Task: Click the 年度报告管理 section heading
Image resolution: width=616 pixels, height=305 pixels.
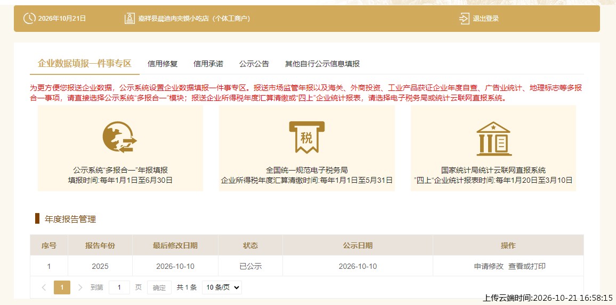Action: 70,219
